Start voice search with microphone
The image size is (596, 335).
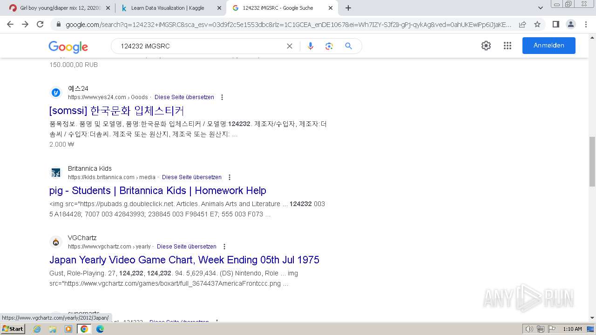pyautogui.click(x=311, y=46)
